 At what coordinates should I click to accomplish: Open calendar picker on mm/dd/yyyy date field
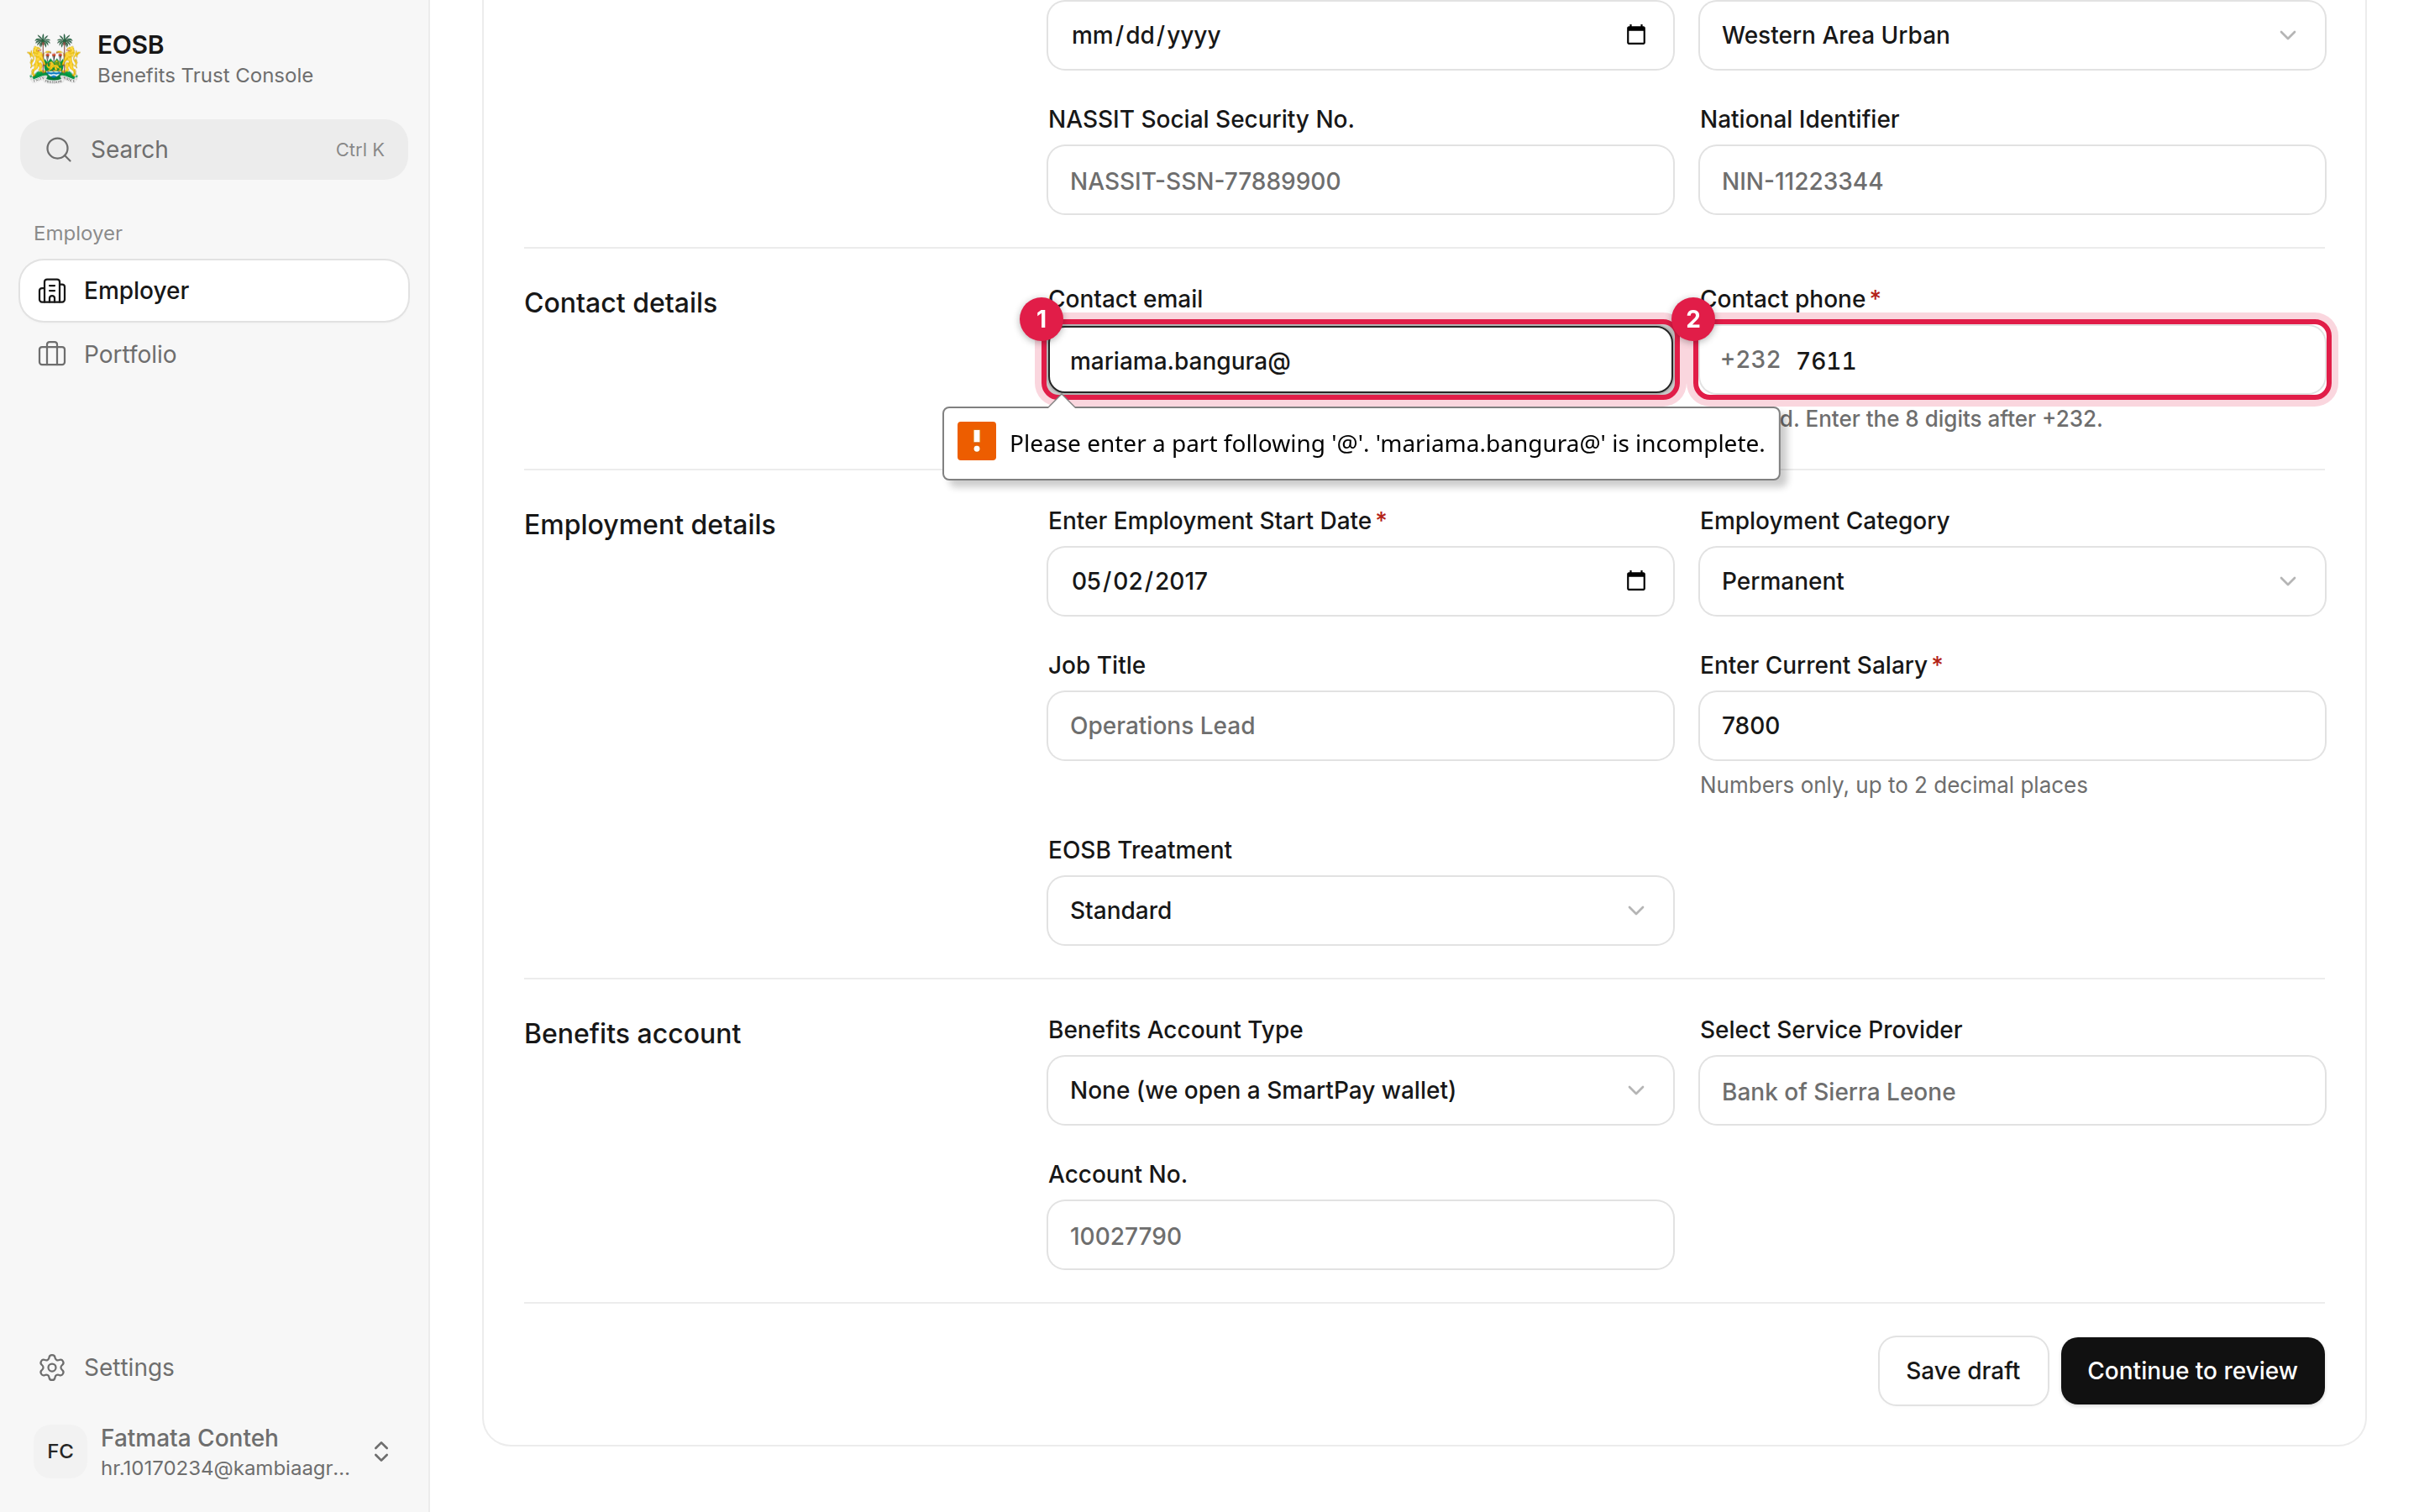pos(1635,35)
